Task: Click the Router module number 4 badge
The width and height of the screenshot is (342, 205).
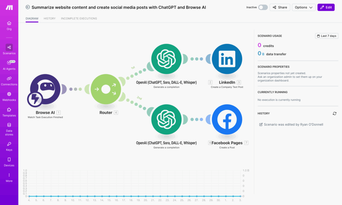Action: tap(116, 113)
